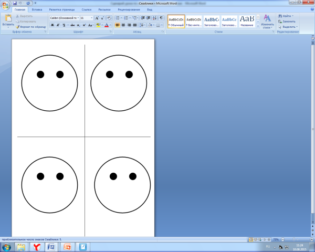Click the Grow Font icon

(97, 18)
